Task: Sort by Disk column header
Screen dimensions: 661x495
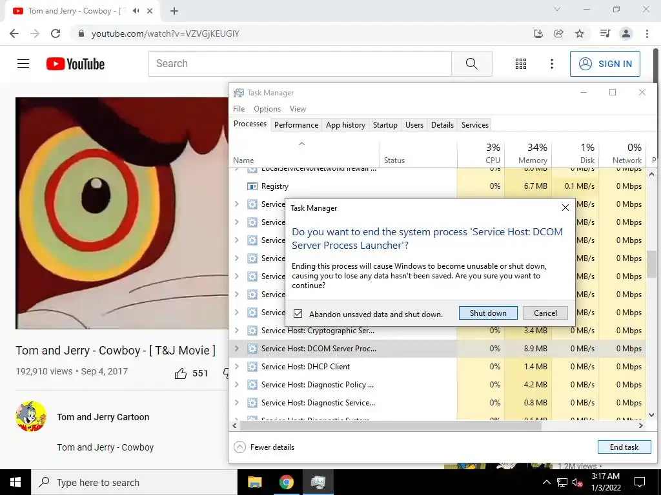Action: pos(575,153)
